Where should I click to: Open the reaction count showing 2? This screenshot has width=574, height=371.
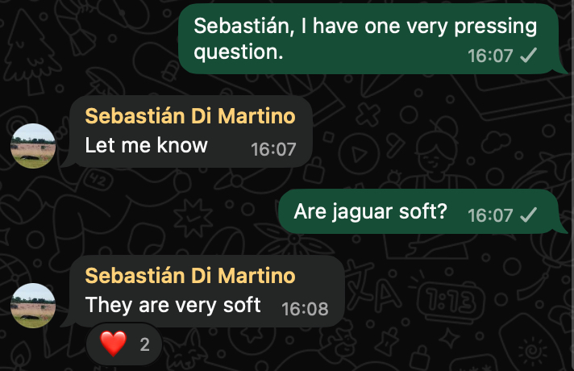[145, 345]
